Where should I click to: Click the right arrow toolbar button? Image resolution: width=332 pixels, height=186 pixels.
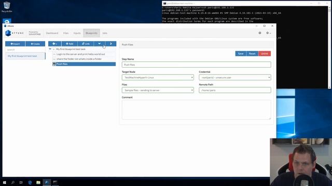(x=110, y=43)
